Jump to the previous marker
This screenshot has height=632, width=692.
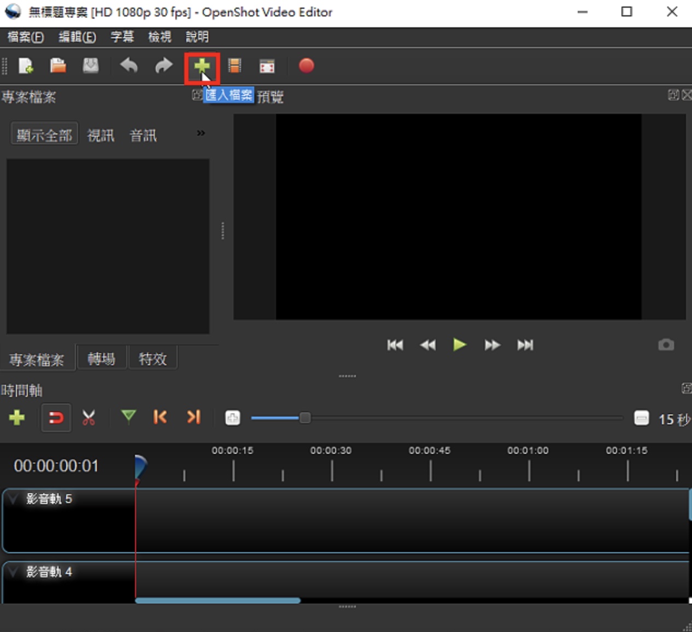click(160, 417)
